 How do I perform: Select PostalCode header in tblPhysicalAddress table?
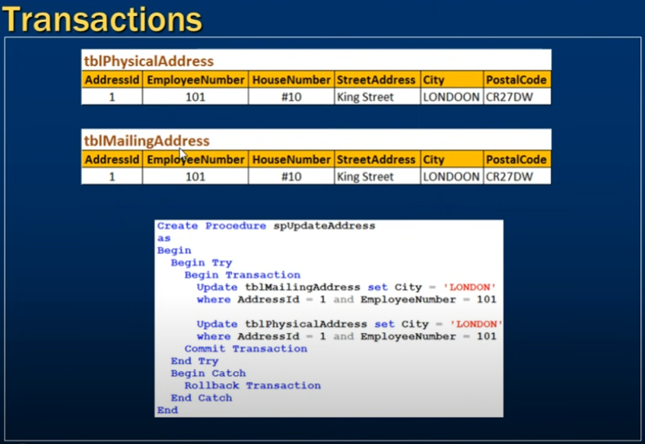(x=516, y=80)
